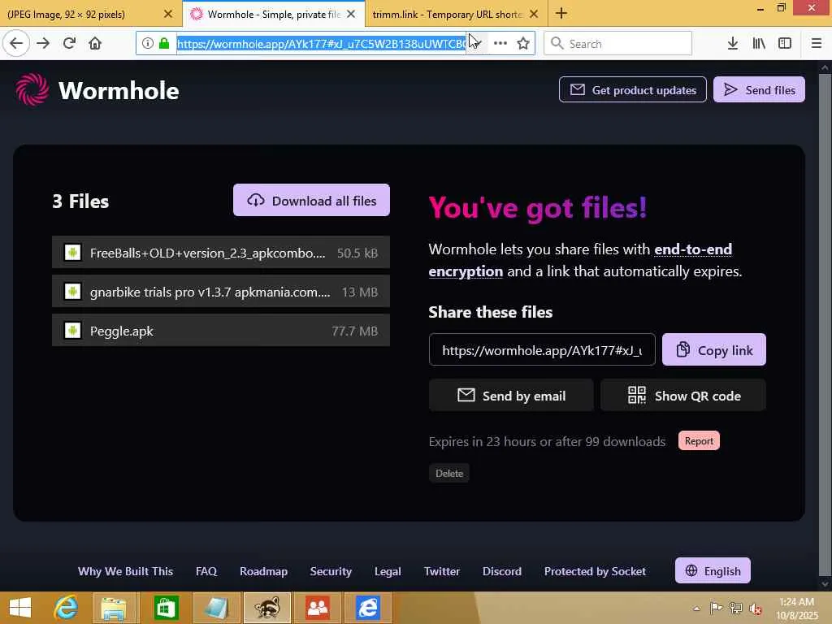Select the Wormhole tab
The height and width of the screenshot is (624, 832).
pos(273,15)
